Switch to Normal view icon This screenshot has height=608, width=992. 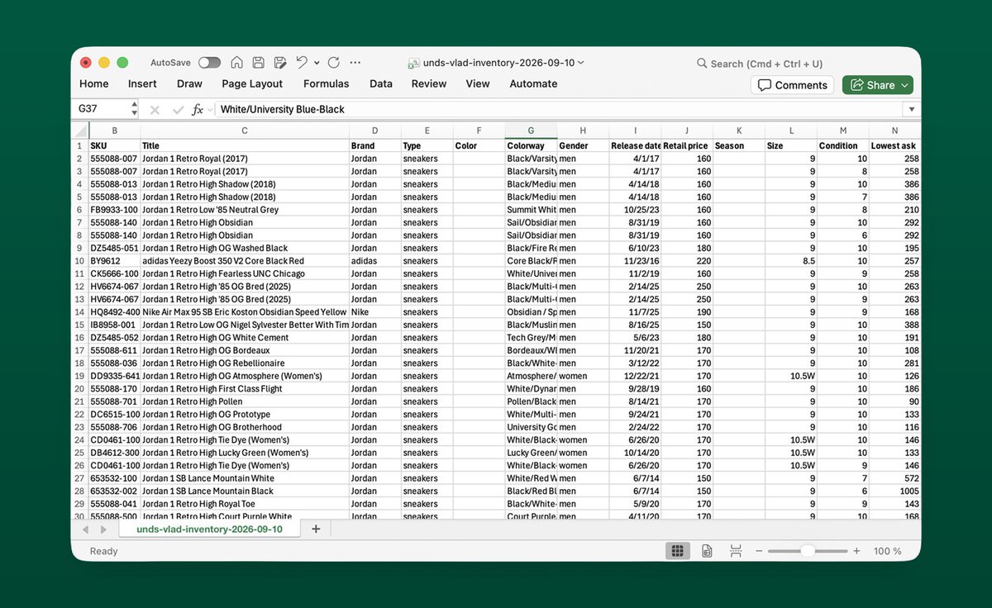pos(677,551)
